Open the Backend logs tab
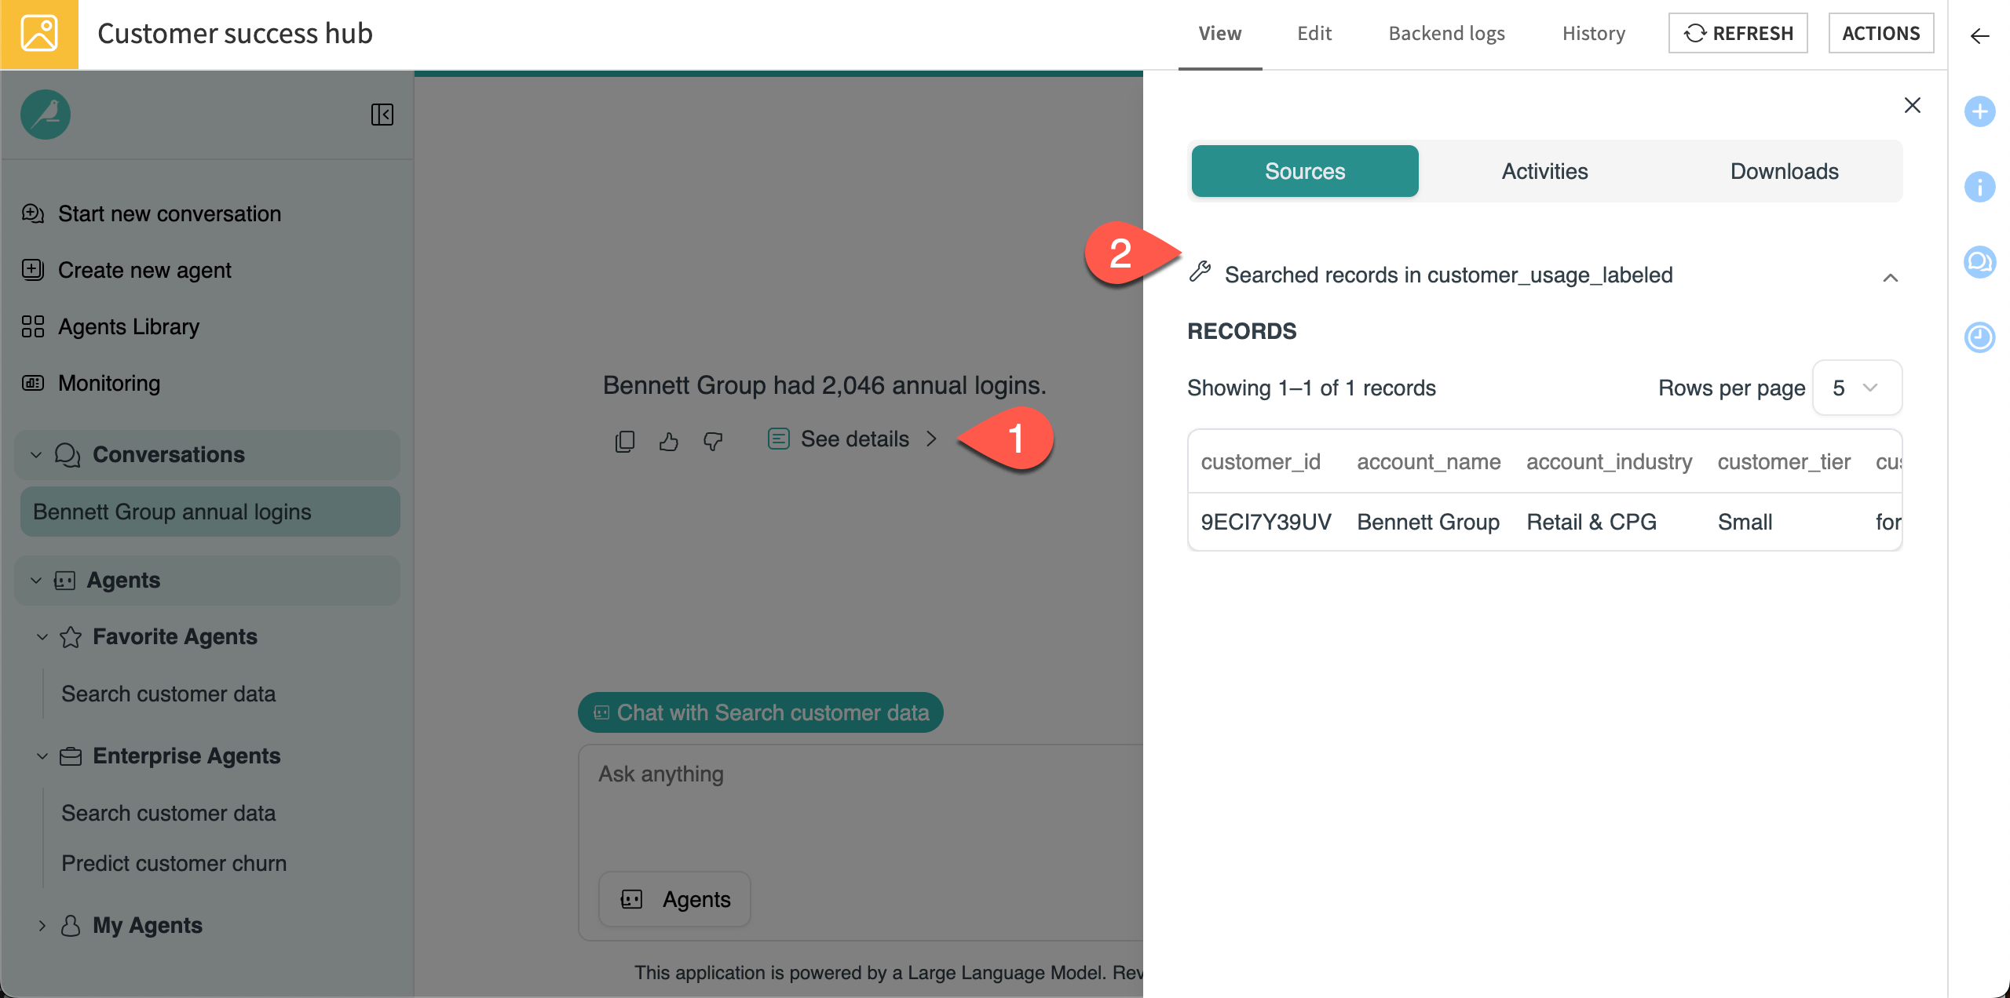 (1447, 33)
